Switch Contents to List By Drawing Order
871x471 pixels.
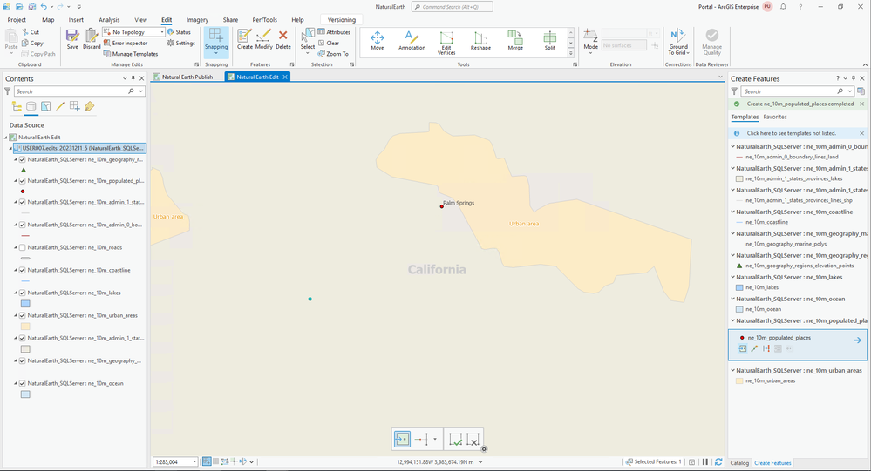[17, 106]
